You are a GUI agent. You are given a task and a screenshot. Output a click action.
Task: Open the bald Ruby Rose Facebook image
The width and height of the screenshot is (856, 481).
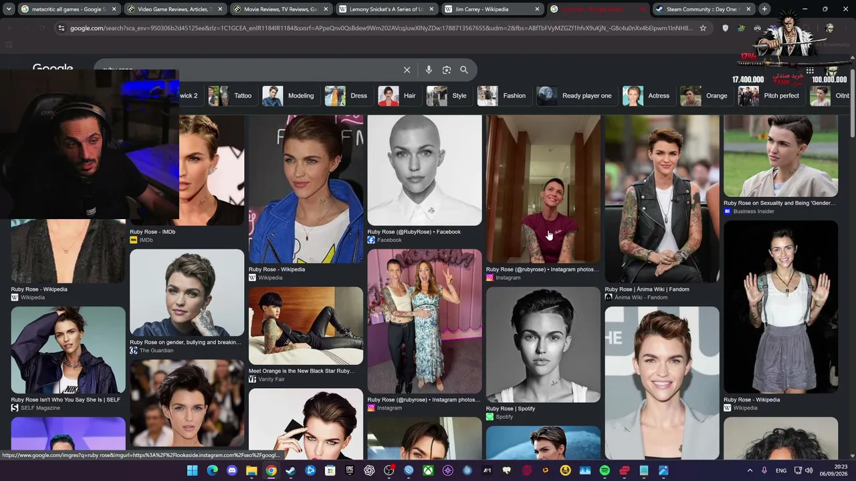click(x=424, y=170)
